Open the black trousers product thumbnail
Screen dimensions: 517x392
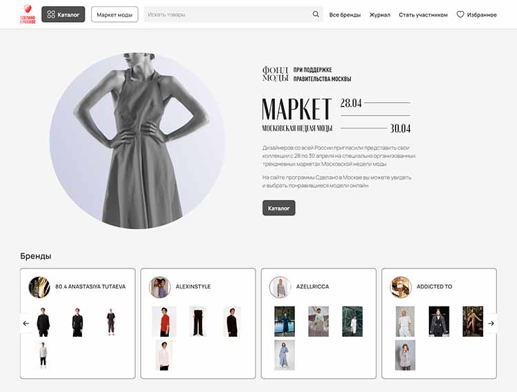(198, 322)
